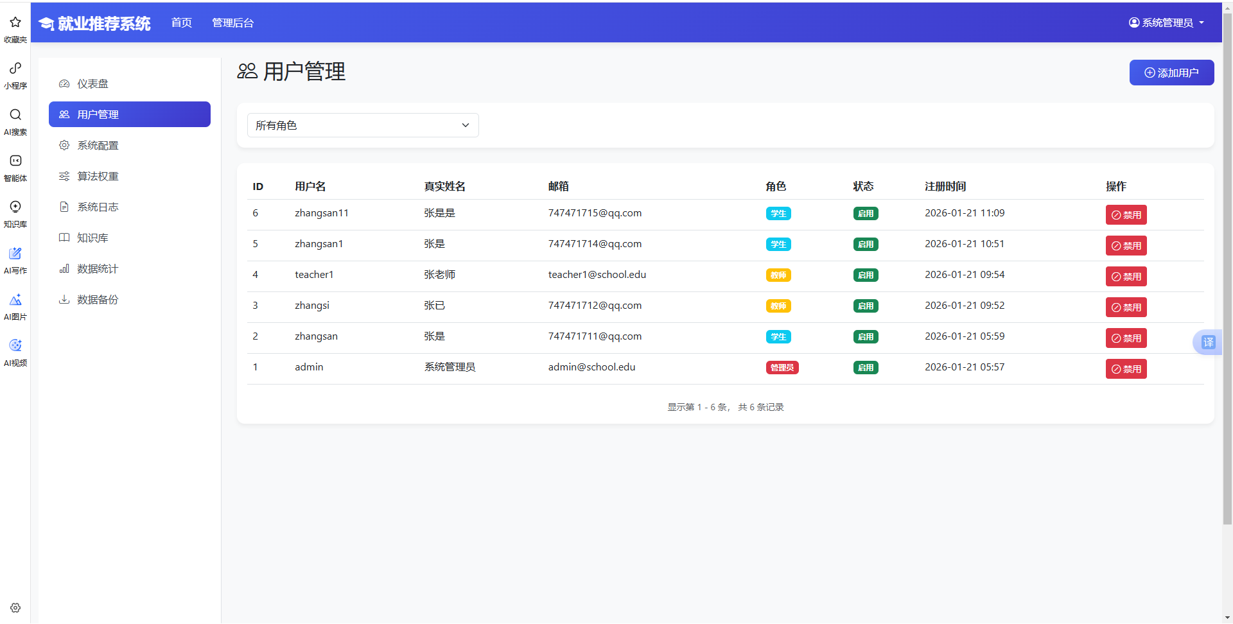
Task: Disable teacher1 using the 禁用 control
Action: tap(1126, 276)
